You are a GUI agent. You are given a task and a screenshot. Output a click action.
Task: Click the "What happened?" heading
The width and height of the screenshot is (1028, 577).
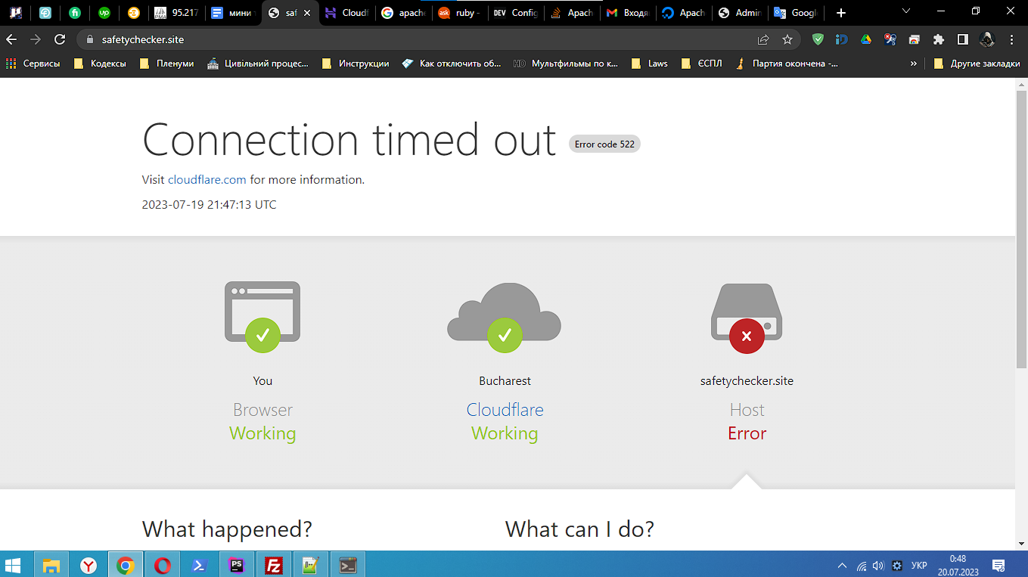tap(227, 529)
